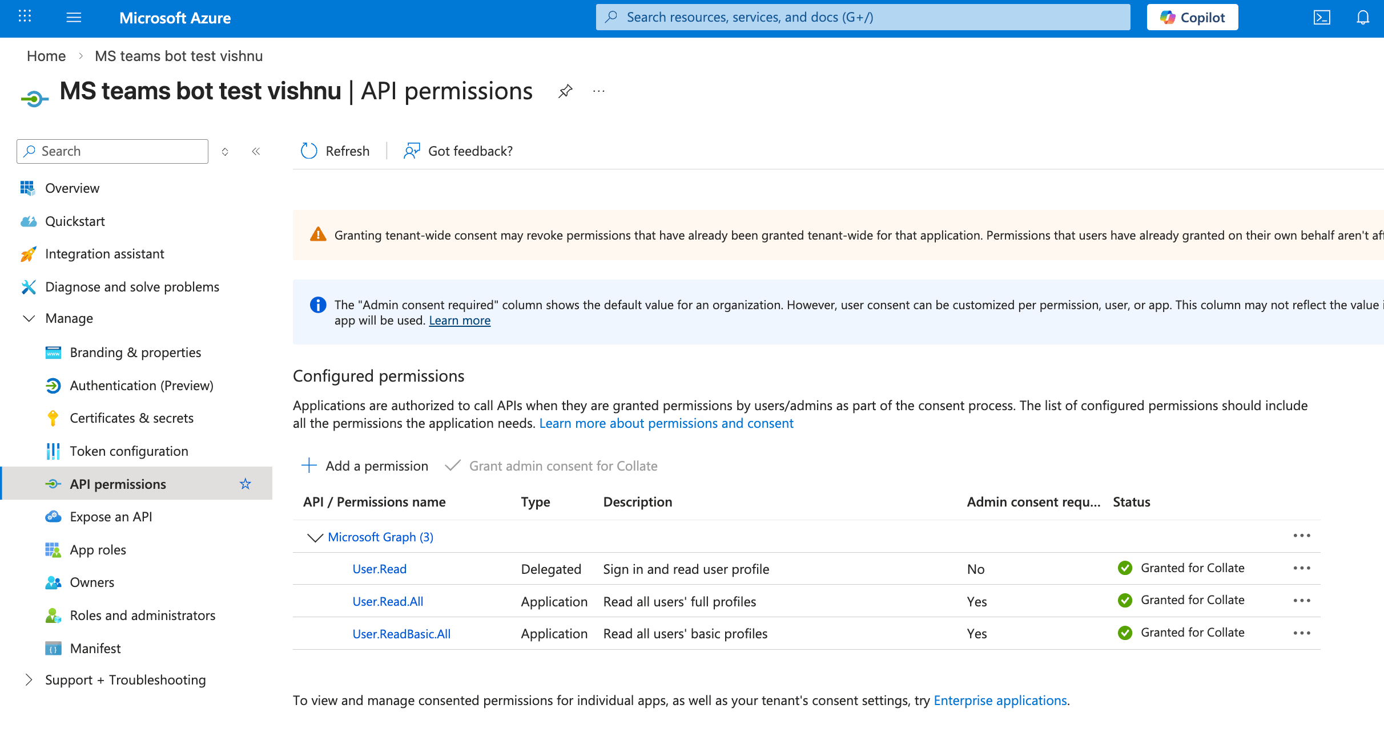Open MS teams bot test vishnu breadcrumb
Screen dimensions: 1384x729
pos(179,56)
